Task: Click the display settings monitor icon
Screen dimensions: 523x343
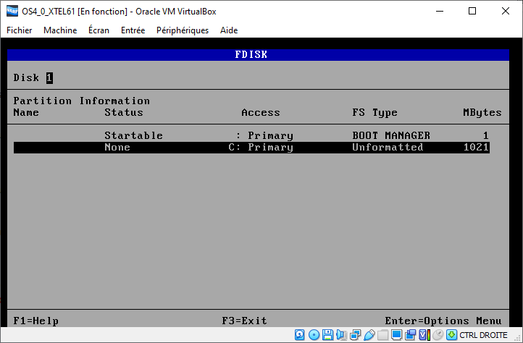Action: coord(397,335)
